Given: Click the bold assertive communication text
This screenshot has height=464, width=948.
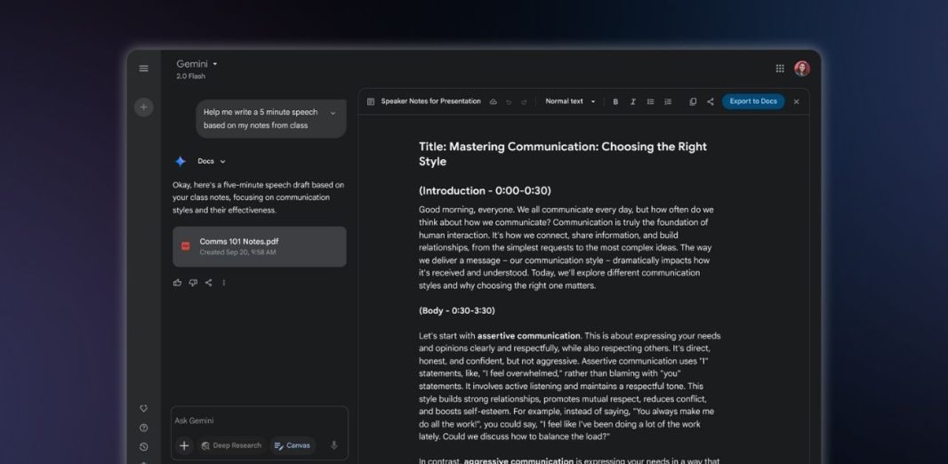Looking at the screenshot, I should [528, 336].
